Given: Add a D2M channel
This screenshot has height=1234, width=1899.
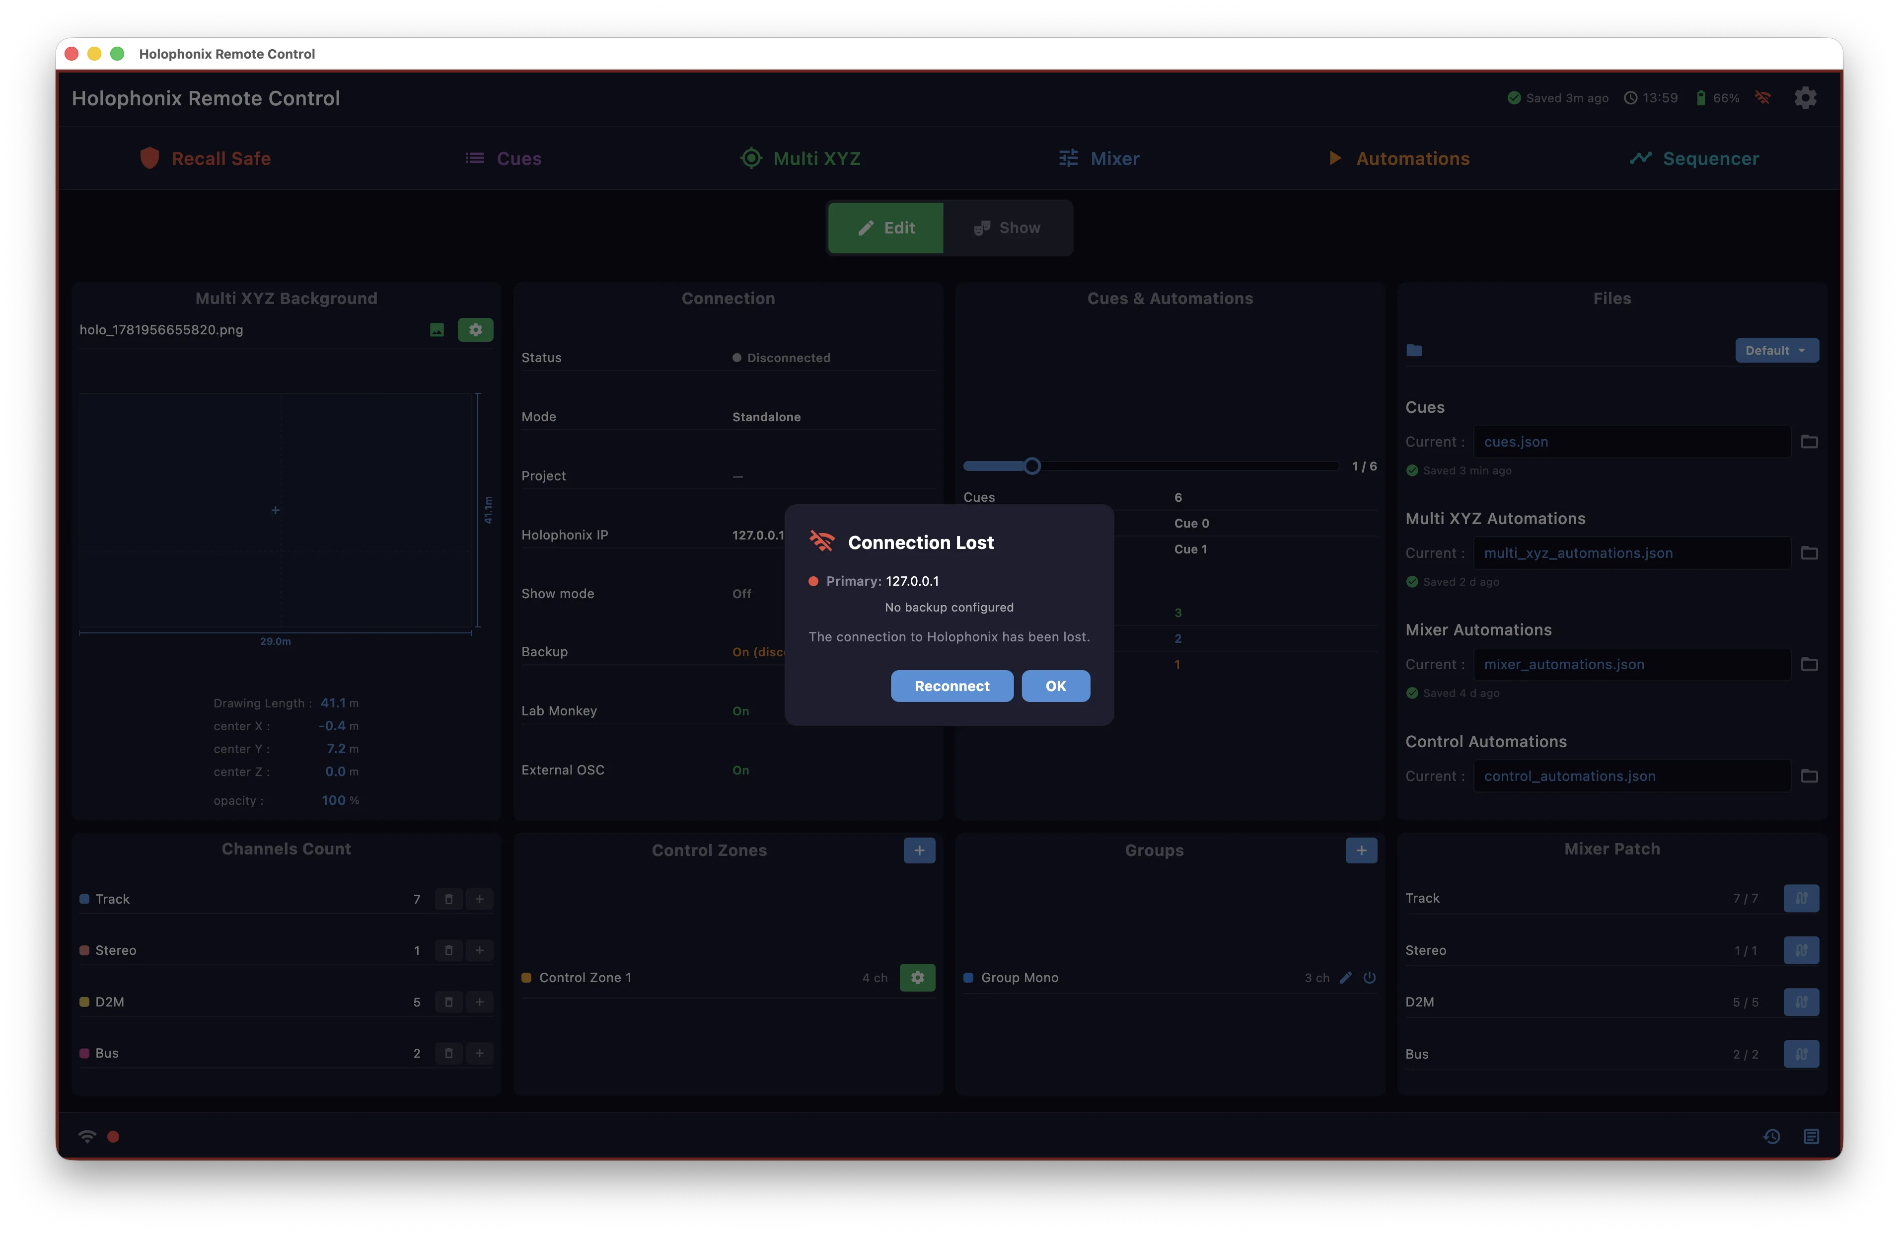Looking at the screenshot, I should tap(480, 1003).
